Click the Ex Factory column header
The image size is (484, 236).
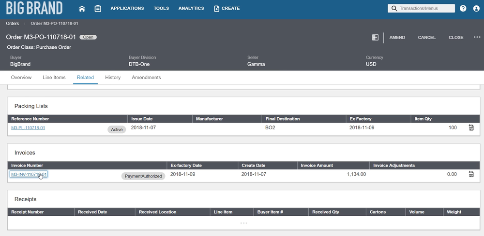pyautogui.click(x=378, y=119)
